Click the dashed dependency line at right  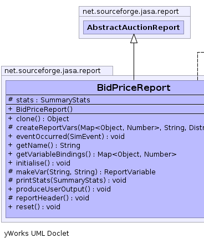point(198,66)
